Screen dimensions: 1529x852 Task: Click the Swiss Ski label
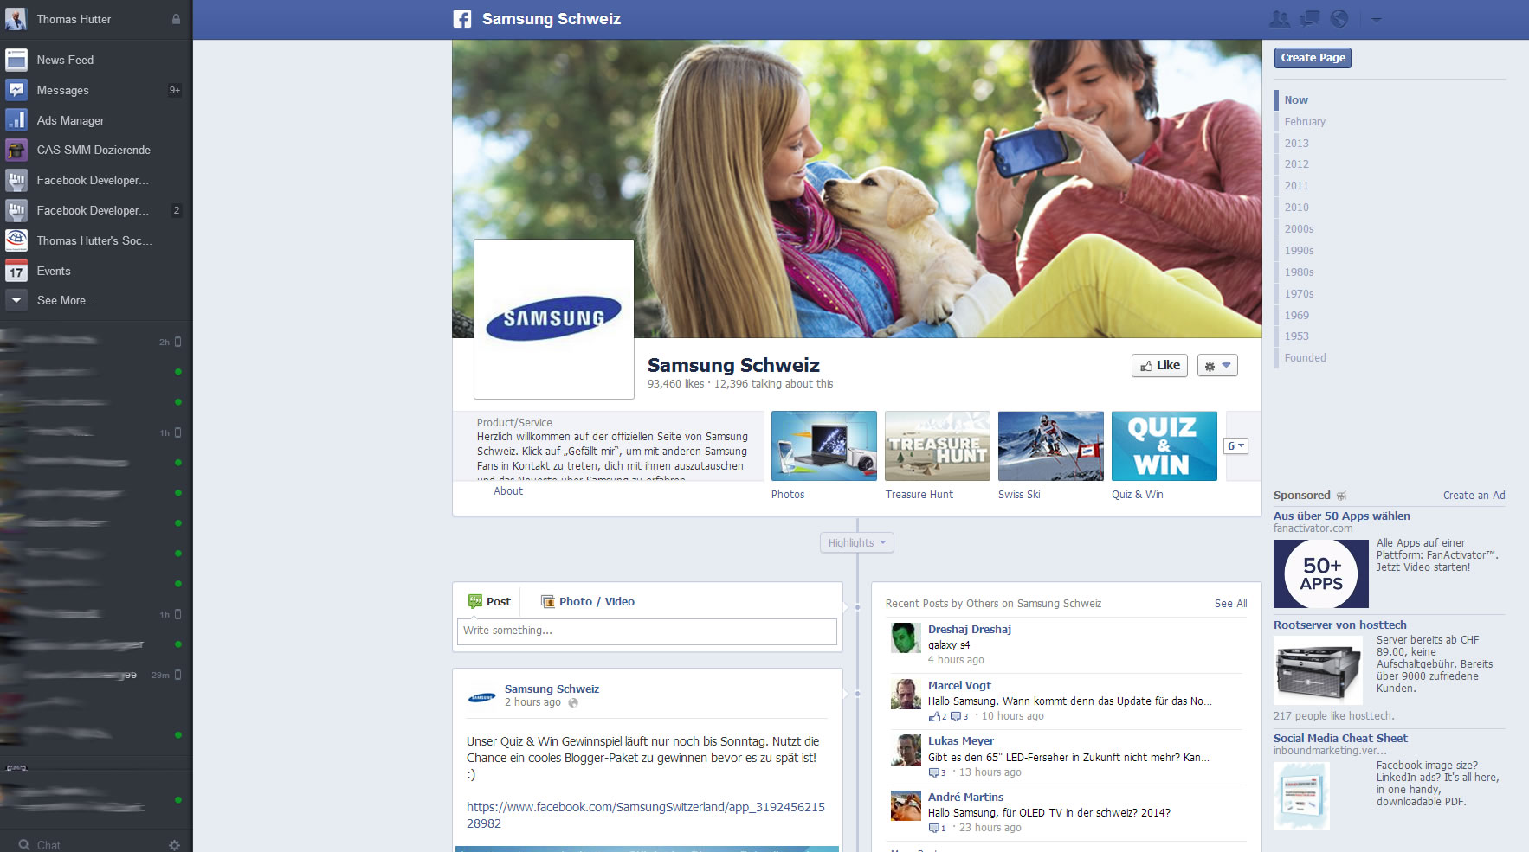pyautogui.click(x=1019, y=495)
